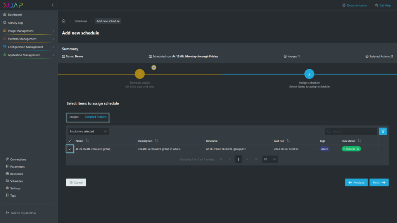
Task: Switch to the Scripted Actions tab
Action: 96,117
